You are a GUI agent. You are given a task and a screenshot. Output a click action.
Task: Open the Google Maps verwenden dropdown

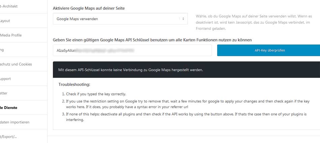(120, 19)
